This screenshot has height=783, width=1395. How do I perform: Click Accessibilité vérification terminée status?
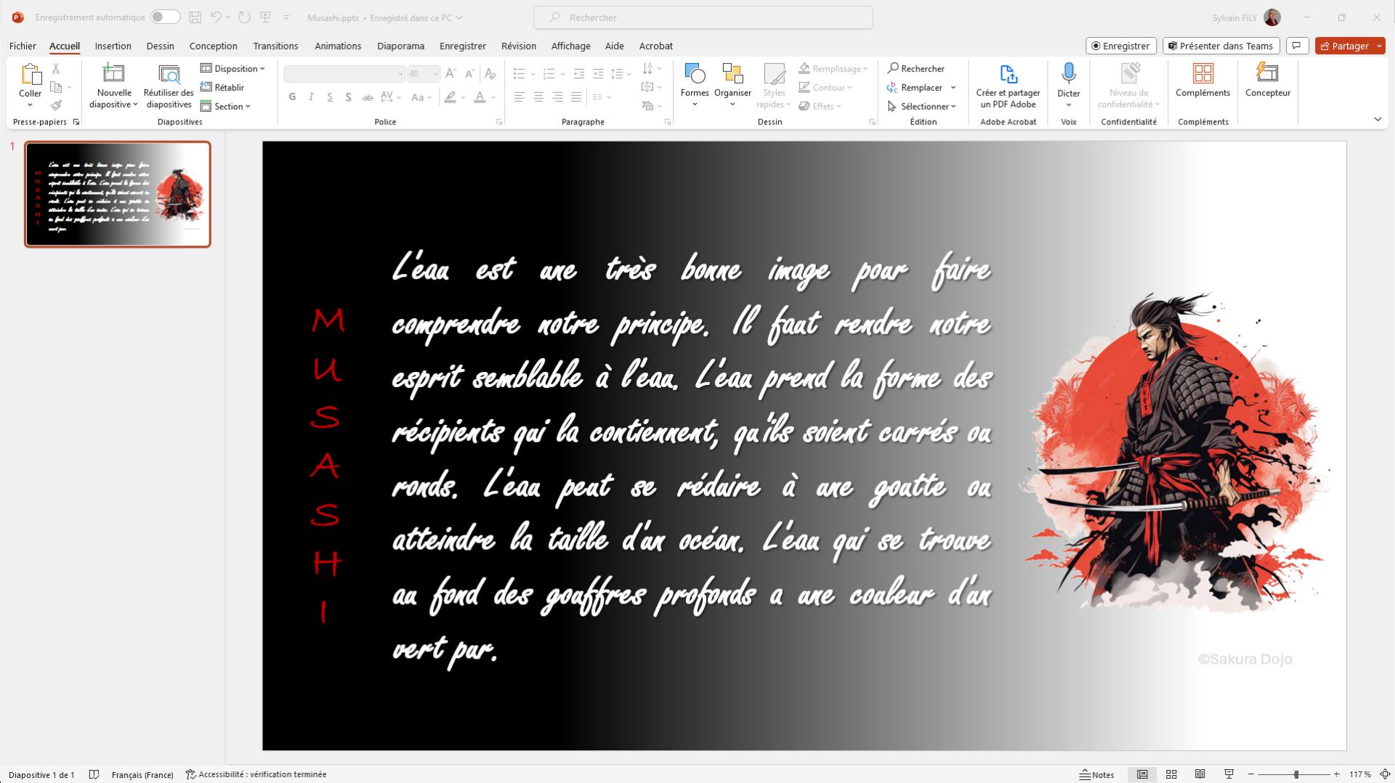point(256,774)
